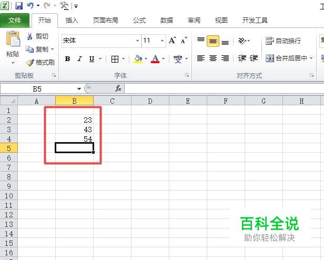Click the insert function fx icon

click(118, 88)
